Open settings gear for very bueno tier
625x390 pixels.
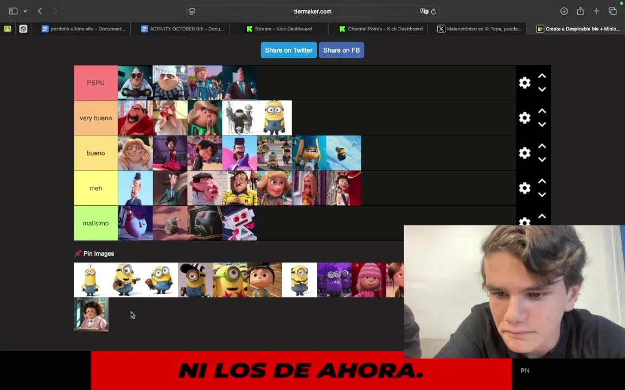click(x=525, y=118)
